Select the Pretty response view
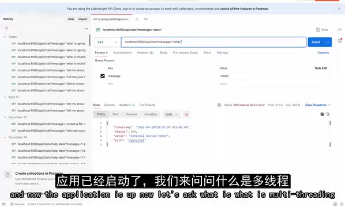The image size is (345, 207). click(101, 114)
